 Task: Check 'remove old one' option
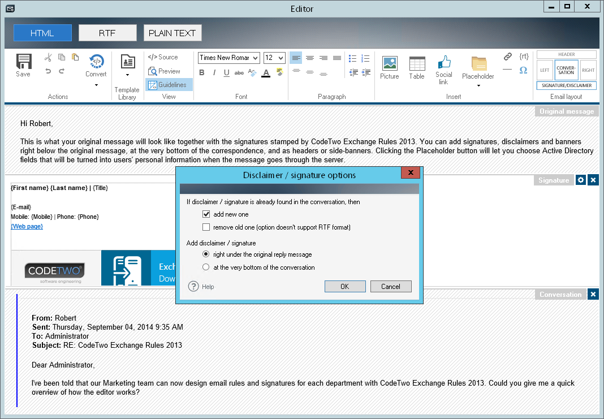[x=206, y=227]
